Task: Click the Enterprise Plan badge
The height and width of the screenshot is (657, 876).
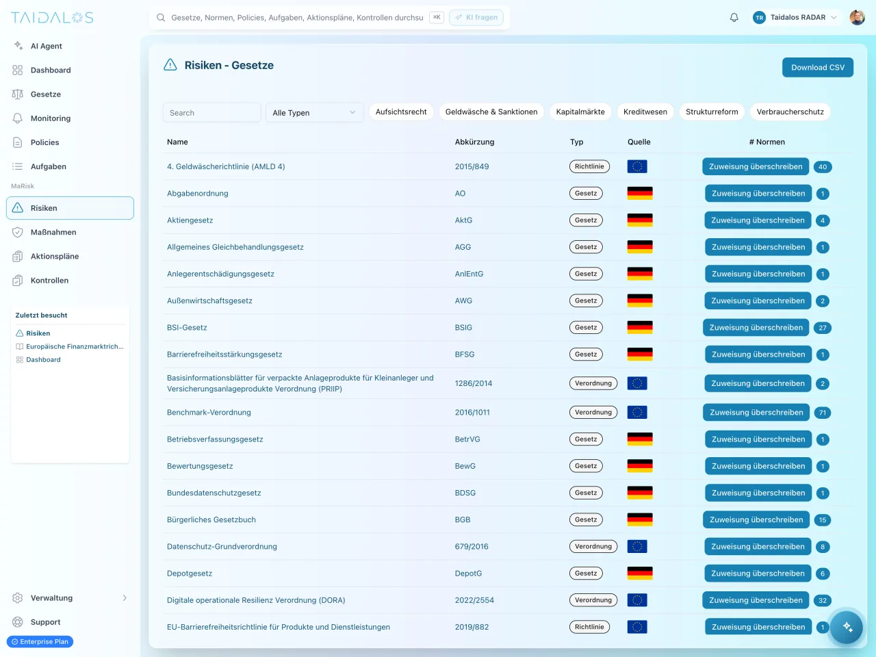Action: [x=40, y=642]
